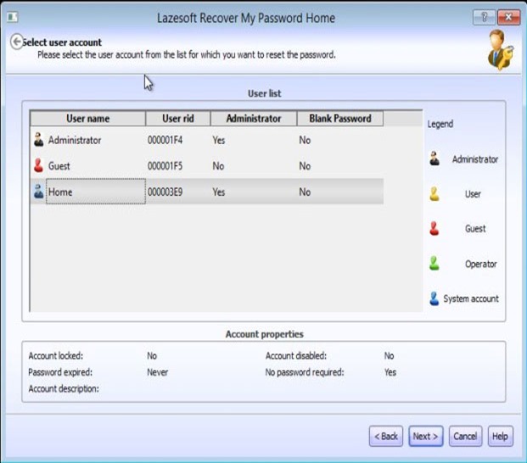Select the Guest account in the list

(x=207, y=166)
